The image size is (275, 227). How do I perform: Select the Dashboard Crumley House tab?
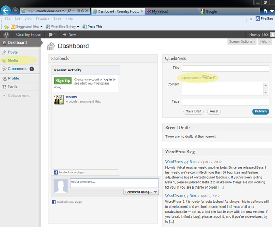[118, 11]
